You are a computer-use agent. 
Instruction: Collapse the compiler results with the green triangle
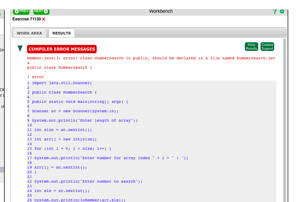tap(20, 48)
